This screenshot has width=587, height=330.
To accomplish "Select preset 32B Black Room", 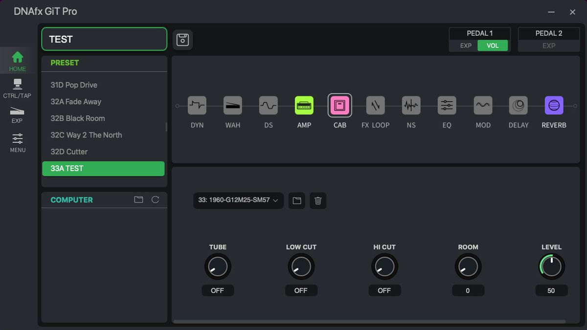I will tap(103, 118).
